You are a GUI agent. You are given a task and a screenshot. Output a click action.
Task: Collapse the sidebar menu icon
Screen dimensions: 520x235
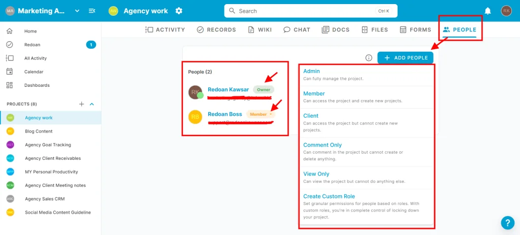92,11
